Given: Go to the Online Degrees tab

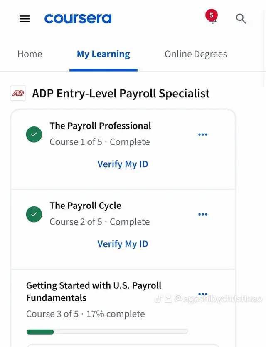Looking at the screenshot, I should pos(196,54).
